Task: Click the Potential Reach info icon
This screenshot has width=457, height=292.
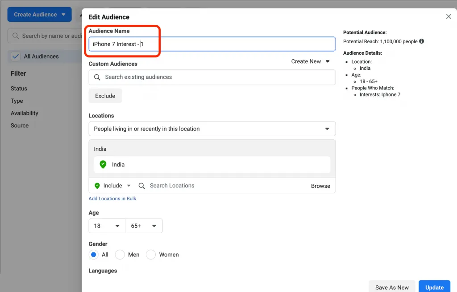Action: click(421, 41)
